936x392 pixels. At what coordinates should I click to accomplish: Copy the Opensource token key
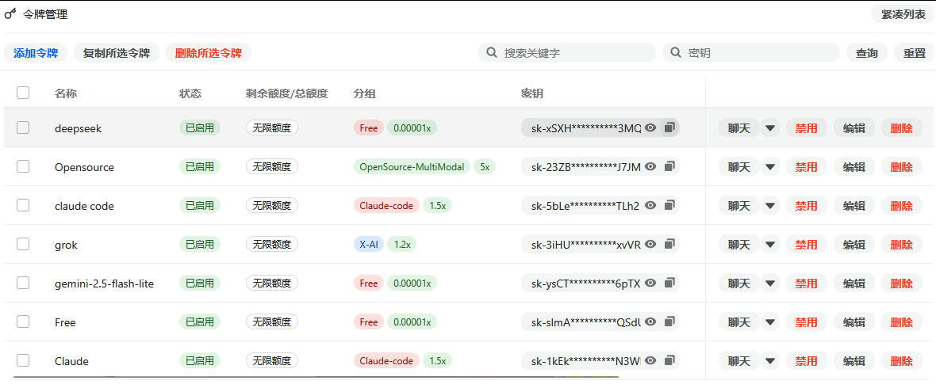click(669, 166)
